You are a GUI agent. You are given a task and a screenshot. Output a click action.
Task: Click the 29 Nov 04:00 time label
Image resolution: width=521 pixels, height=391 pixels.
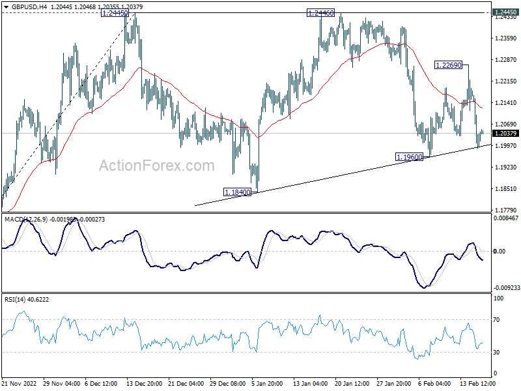(61, 383)
